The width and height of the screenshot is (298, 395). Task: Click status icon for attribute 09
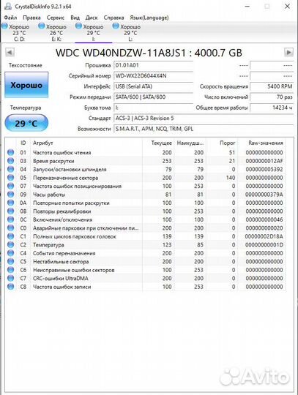pos(10,195)
